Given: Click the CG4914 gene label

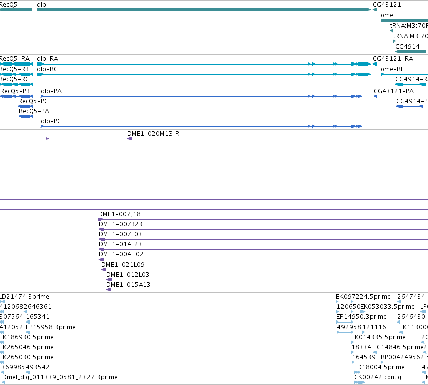Looking at the screenshot, I should coord(407,47).
